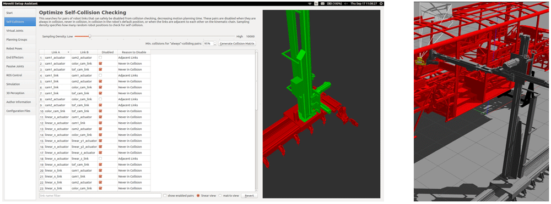Open the ROS Control tab
This screenshot has width=551, height=204.
click(x=20, y=75)
